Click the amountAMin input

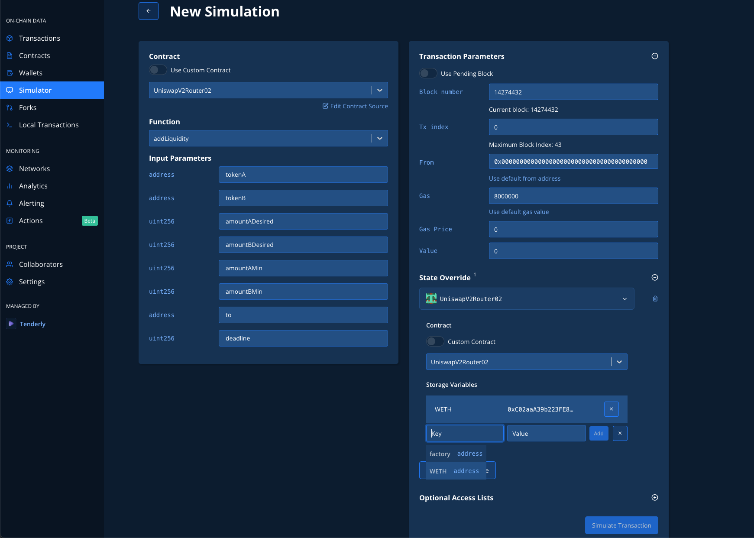(303, 268)
